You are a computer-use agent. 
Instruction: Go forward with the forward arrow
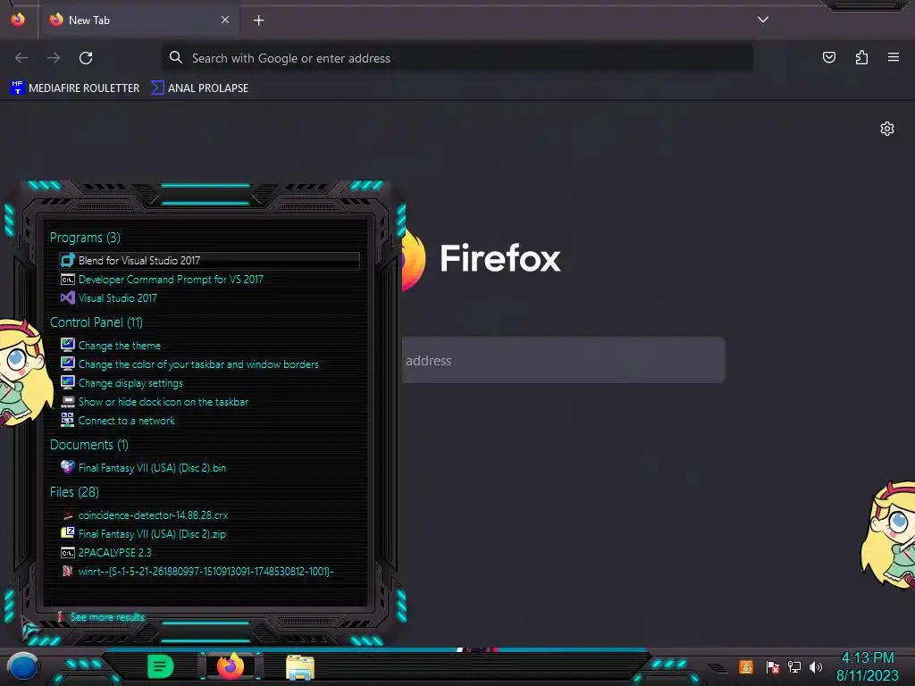(x=54, y=58)
